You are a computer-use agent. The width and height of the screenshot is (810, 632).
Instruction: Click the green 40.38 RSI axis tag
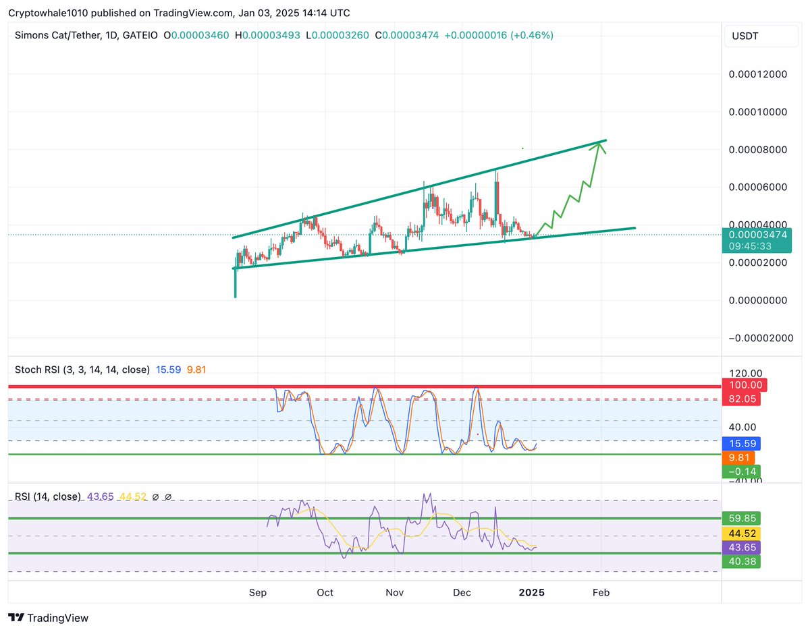pyautogui.click(x=741, y=561)
